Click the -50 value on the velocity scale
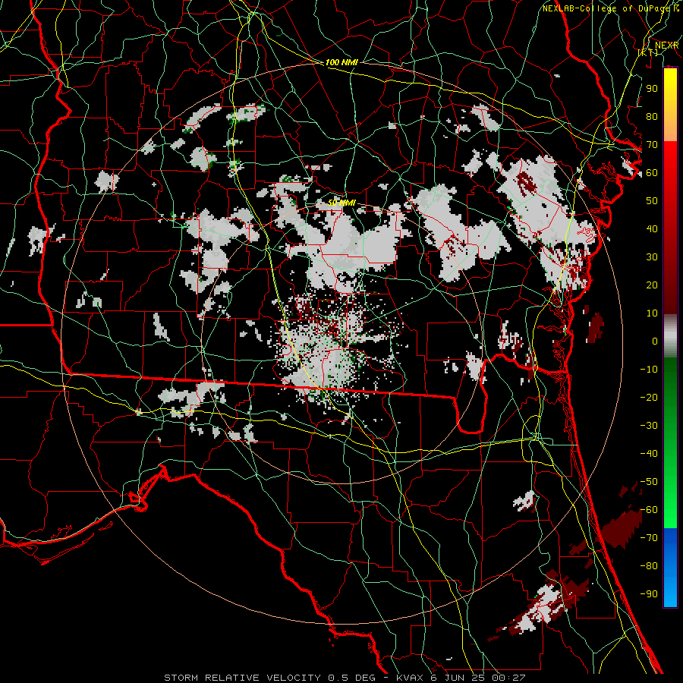This screenshot has width=683, height=683. (x=649, y=482)
